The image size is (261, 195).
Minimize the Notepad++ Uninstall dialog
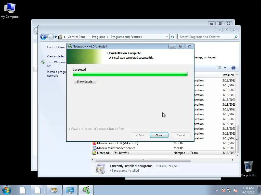point(172,46)
